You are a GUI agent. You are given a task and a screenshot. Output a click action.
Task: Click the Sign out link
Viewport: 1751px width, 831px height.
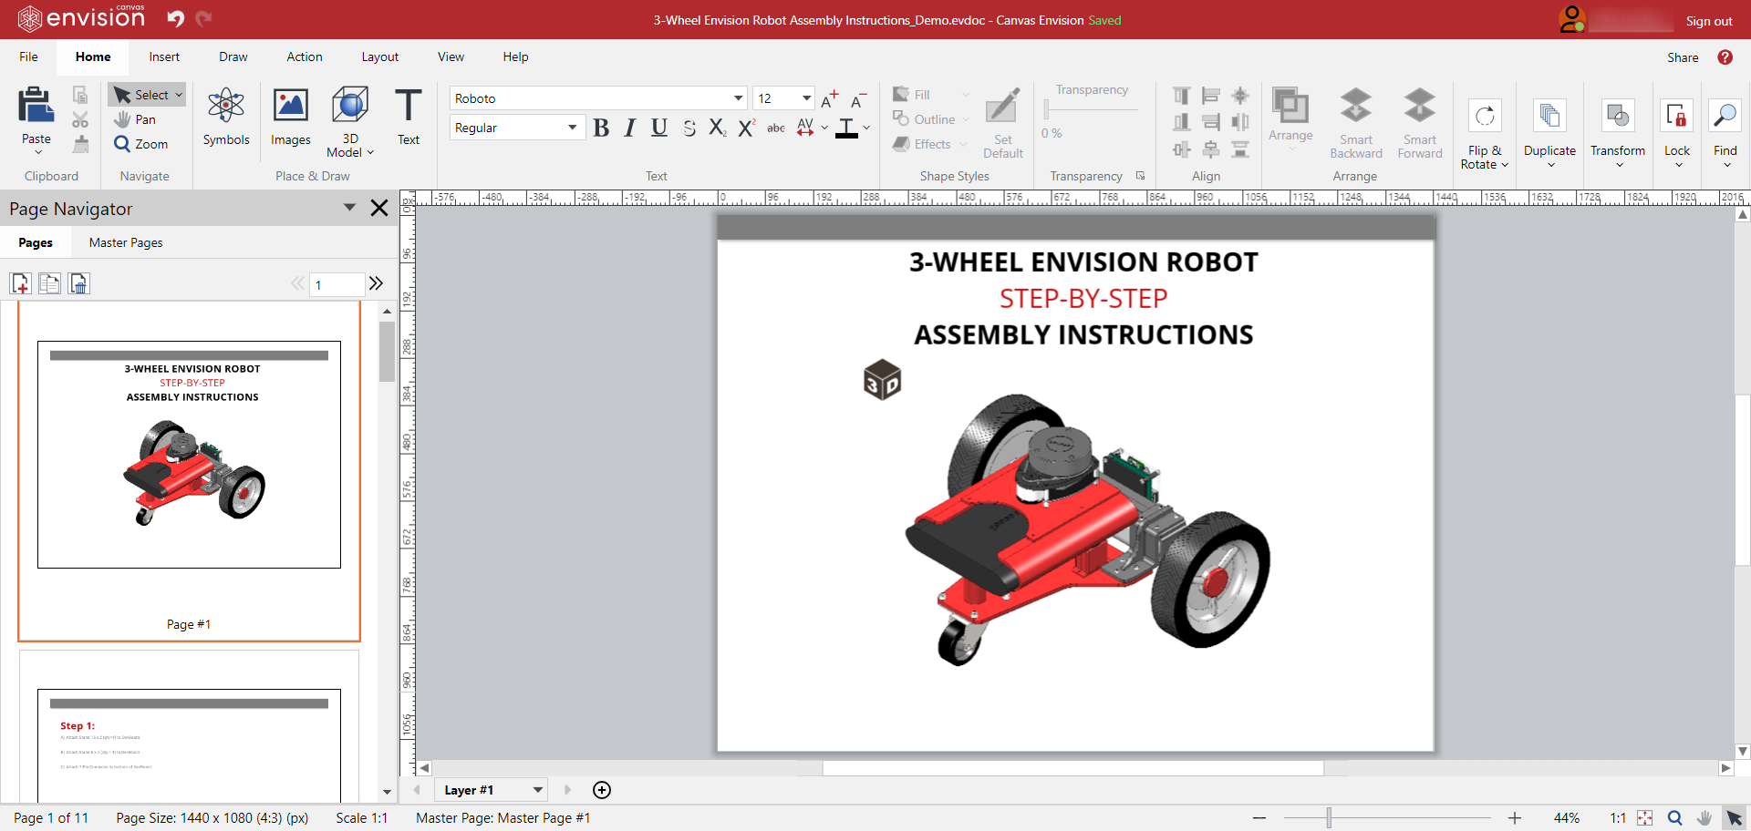(x=1708, y=21)
